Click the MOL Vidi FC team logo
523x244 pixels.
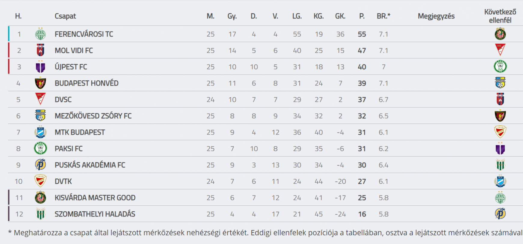pyautogui.click(x=41, y=50)
